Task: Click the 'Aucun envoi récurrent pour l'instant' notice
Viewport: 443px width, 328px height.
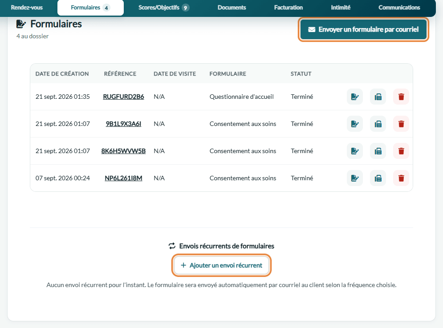Action: pyautogui.click(x=222, y=285)
